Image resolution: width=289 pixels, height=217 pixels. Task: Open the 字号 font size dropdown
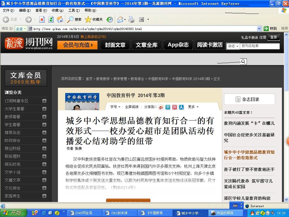coord(115,107)
